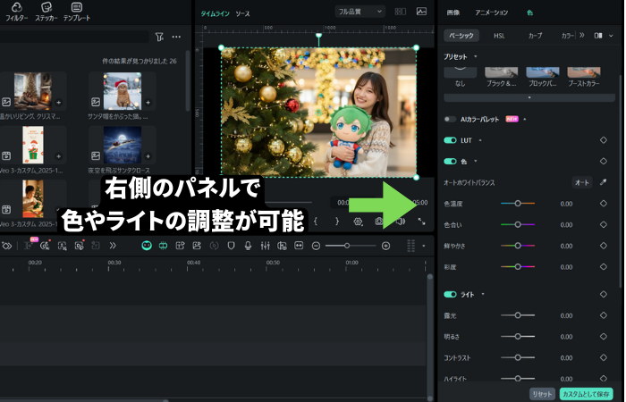The width and height of the screenshot is (626, 402).
Task: Add keyframe diamond for 彩度
Action: click(604, 266)
